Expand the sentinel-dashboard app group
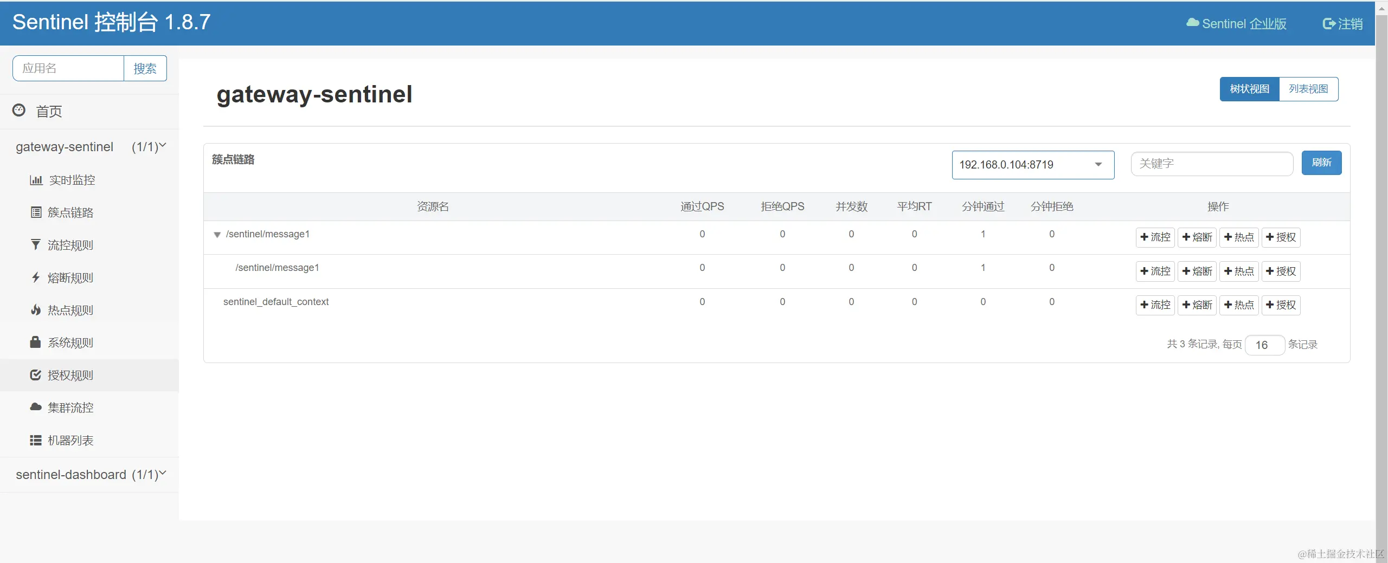Image resolution: width=1388 pixels, height=563 pixels. point(89,475)
